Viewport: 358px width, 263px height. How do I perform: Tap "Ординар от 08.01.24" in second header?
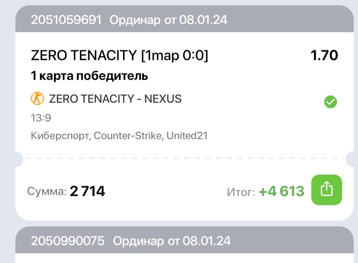point(172,241)
